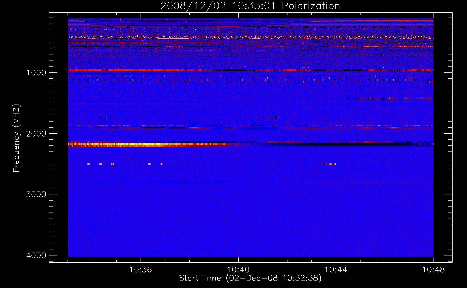Click the red interference line just below 1000 MHz
The image size is (467, 288).
coord(251,70)
